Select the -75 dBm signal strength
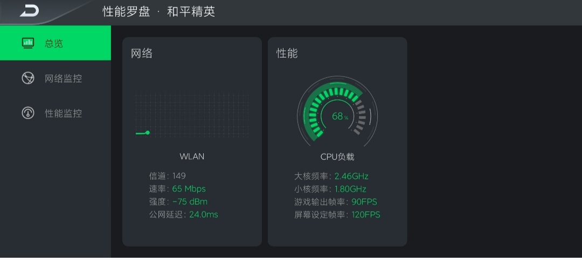582x260 pixels. 190,202
